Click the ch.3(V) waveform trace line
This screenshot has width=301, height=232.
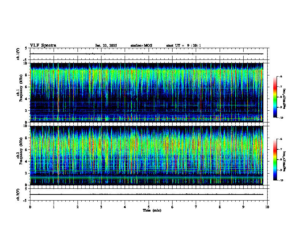[x=147, y=194]
